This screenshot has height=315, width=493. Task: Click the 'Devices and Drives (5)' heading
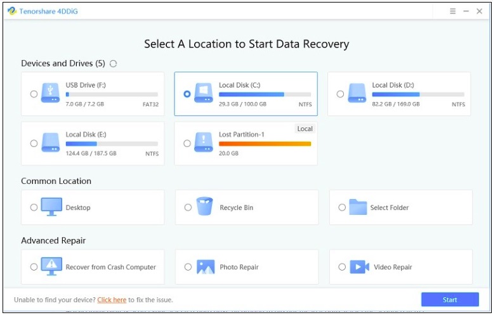[x=63, y=63]
